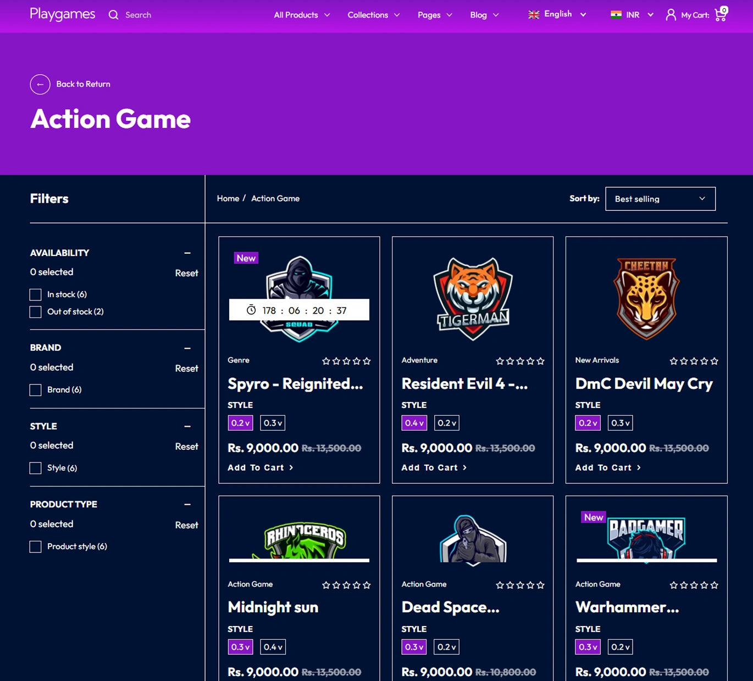Tick the Brand (6) checkbox
Viewport: 753px width, 681px height.
point(36,390)
